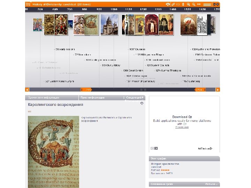Viewport: 251px width, 188px height.
Task: Click the left range handle on the timeline slider
Action: click(x=86, y=90)
